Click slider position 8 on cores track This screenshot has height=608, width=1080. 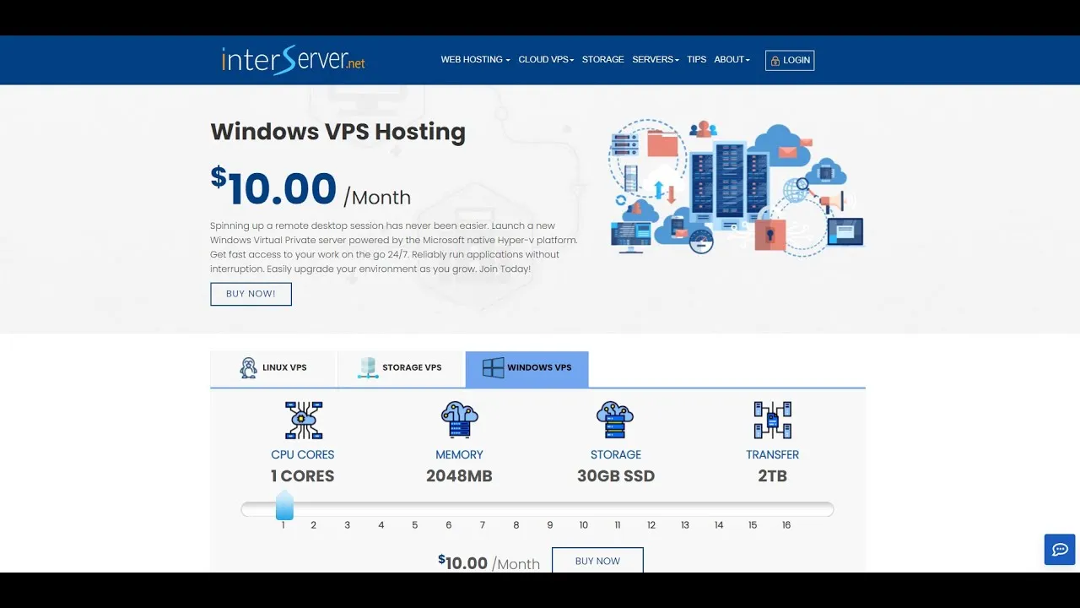[516, 509]
